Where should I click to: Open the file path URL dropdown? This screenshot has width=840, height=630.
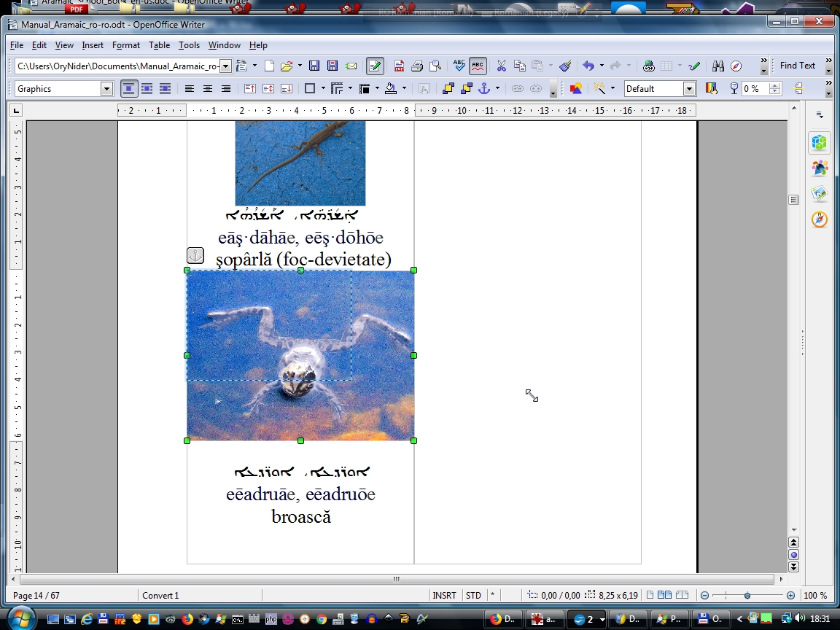click(225, 66)
